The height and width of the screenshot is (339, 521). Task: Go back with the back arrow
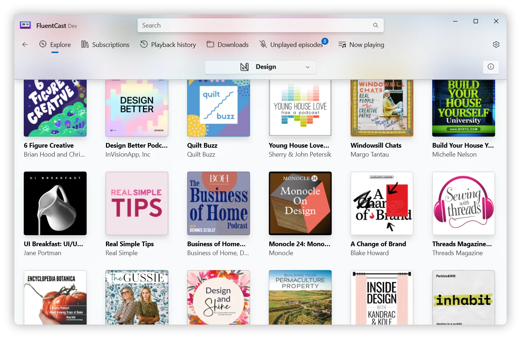point(25,44)
